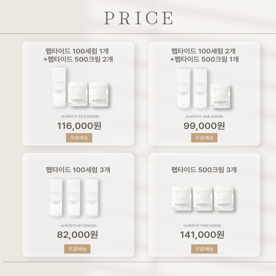Click the serum bottle in the top-left set
The width and height of the screenshot is (276, 276).
[x=59, y=87]
